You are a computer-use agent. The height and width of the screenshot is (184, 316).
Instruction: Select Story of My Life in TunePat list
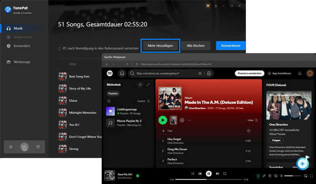click(x=80, y=88)
